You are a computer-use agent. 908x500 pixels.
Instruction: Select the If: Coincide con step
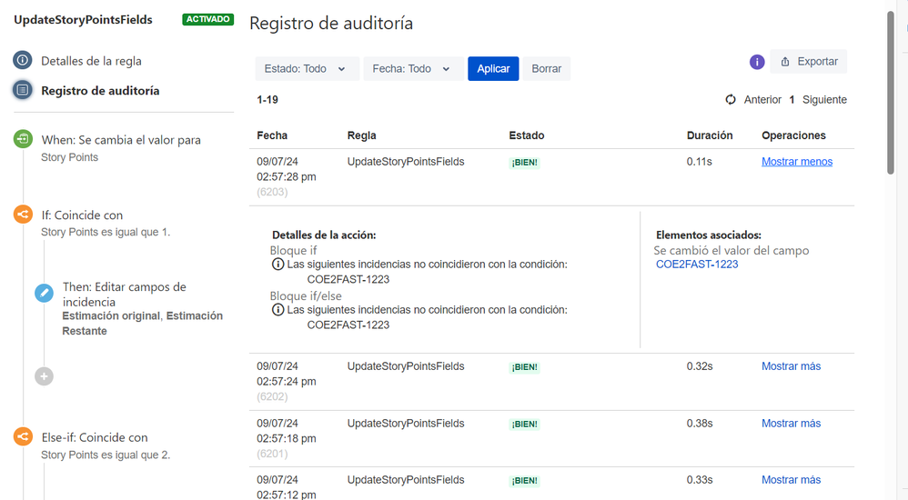click(x=82, y=215)
